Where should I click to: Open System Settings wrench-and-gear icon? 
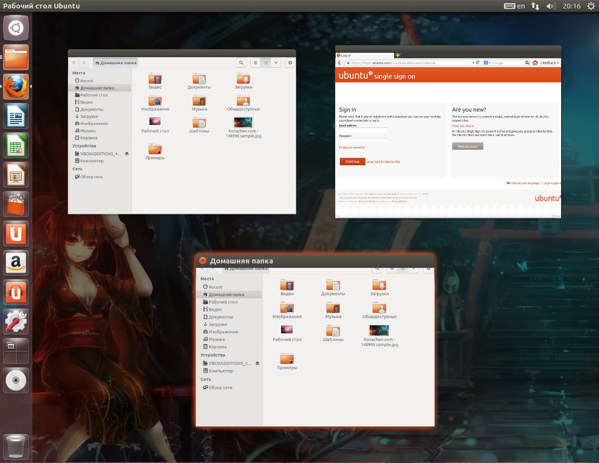(16, 322)
